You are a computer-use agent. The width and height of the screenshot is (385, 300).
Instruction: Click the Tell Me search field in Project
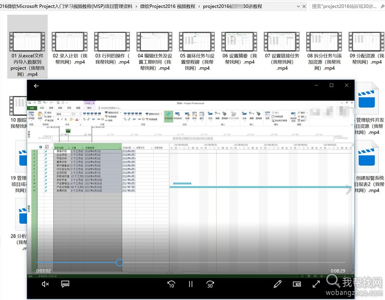(110, 108)
